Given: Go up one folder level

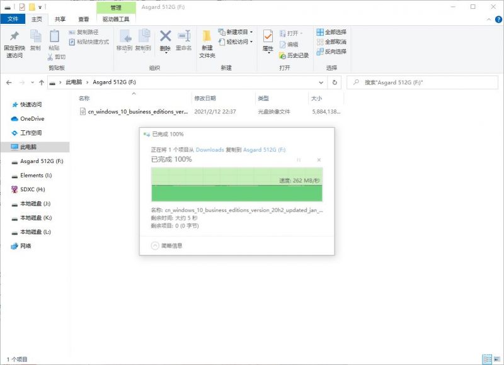Looking at the screenshot, I should coord(42,82).
